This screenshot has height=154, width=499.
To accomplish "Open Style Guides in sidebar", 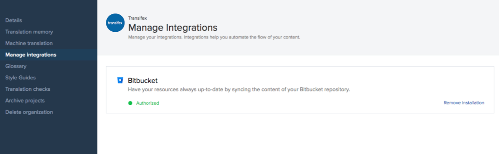I will 20,78.
